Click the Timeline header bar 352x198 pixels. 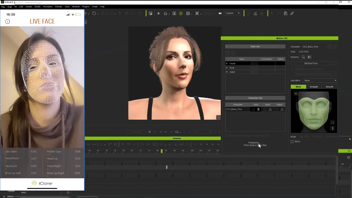[x=153, y=138]
